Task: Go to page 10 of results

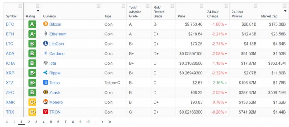Action: click(88, 122)
